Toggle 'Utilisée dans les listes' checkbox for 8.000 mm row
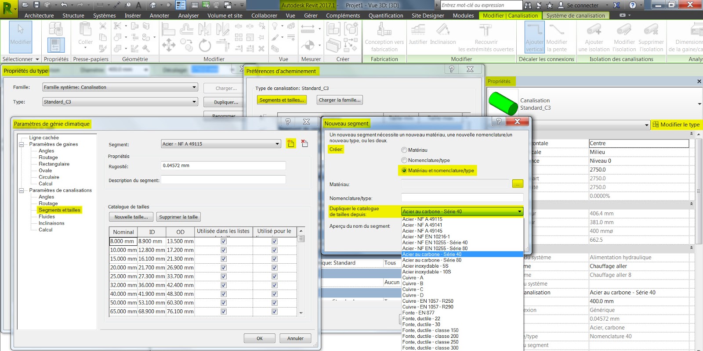Image resolution: width=703 pixels, height=351 pixels. point(224,241)
